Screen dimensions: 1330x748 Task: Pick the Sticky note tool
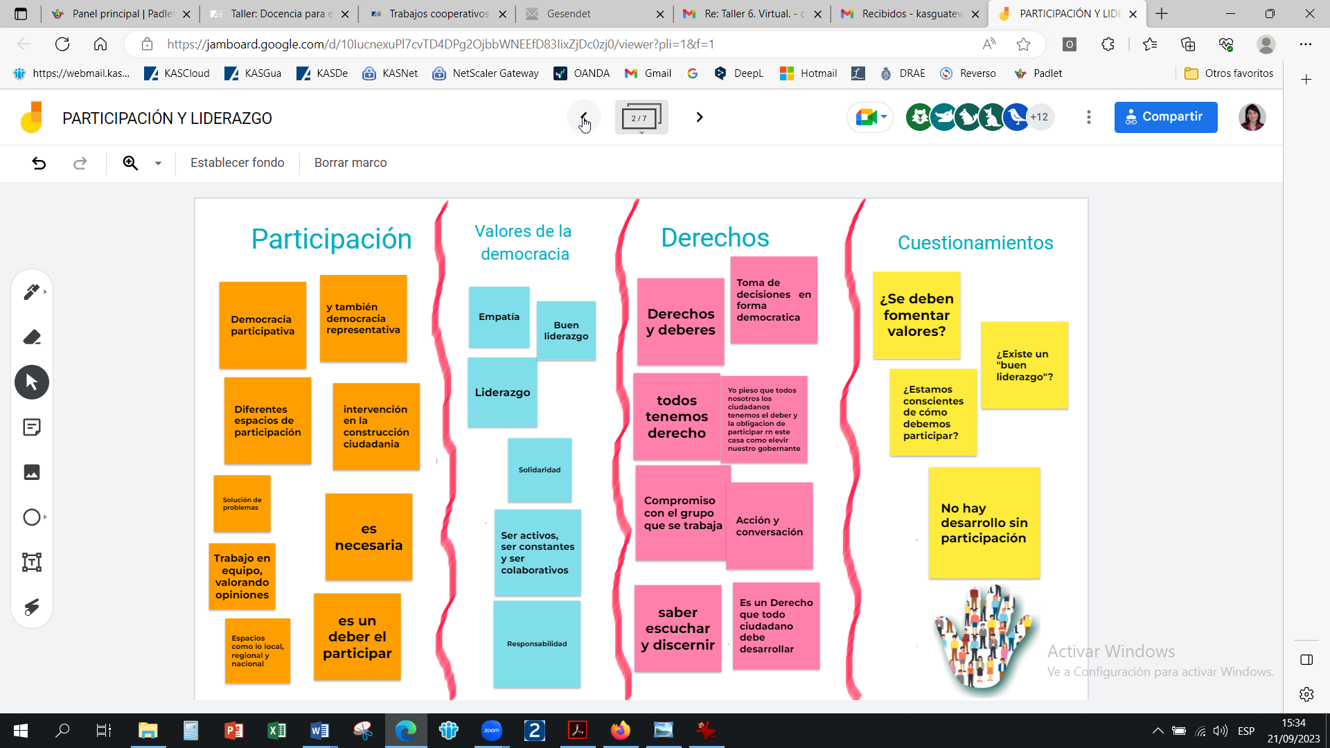click(32, 427)
